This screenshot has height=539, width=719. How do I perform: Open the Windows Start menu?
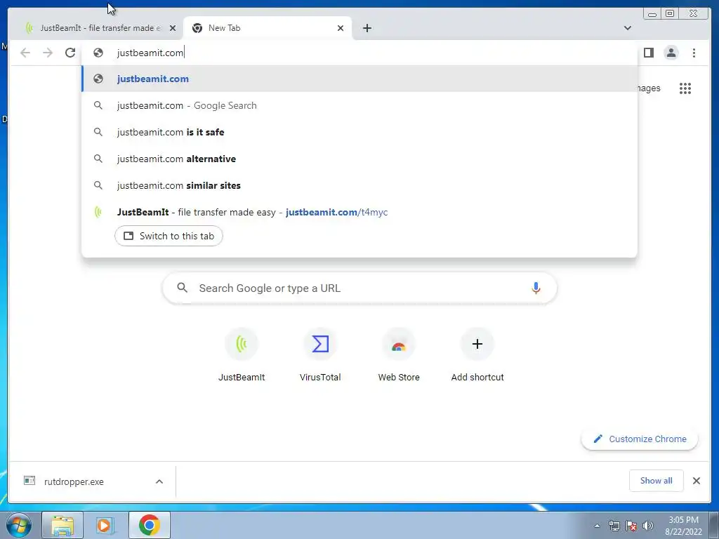pyautogui.click(x=18, y=525)
